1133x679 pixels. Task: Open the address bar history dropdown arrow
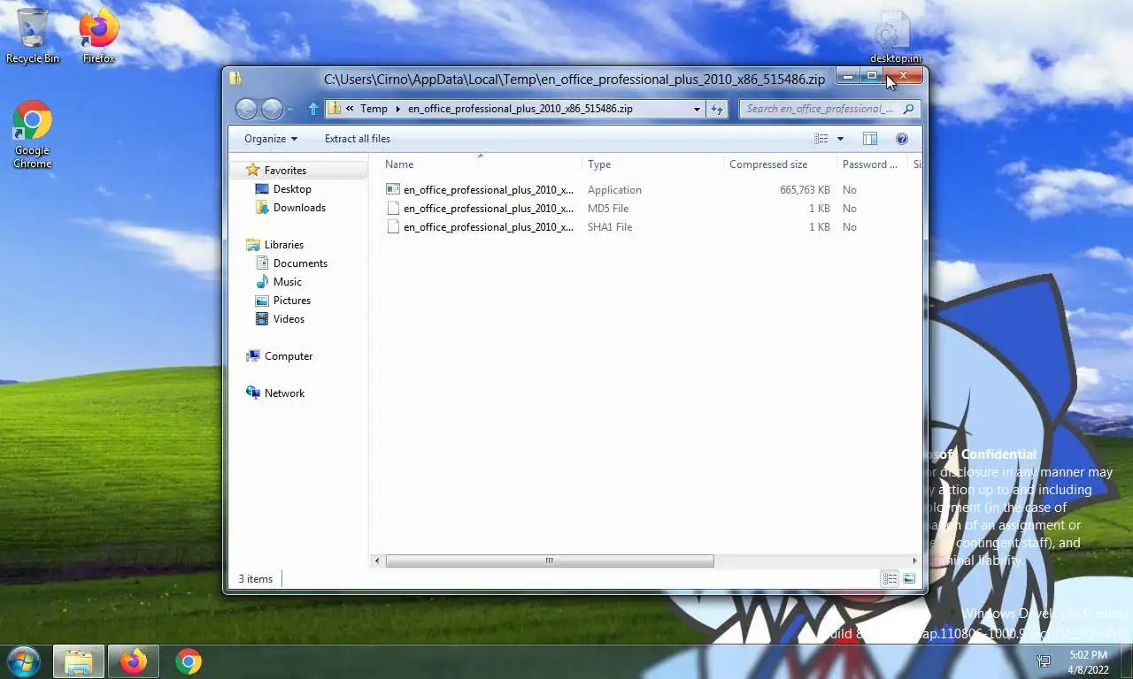(x=697, y=109)
